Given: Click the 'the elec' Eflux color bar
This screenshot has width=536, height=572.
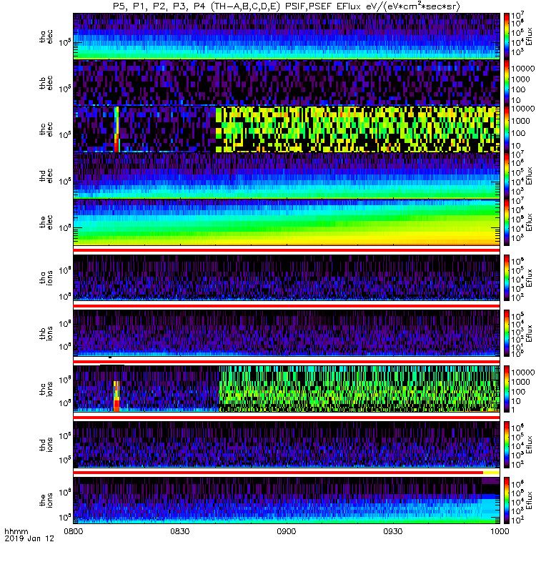Looking at the screenshot, I should pos(507,222).
